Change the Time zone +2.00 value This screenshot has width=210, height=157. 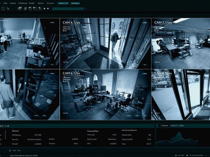pyautogui.click(x=114, y=134)
